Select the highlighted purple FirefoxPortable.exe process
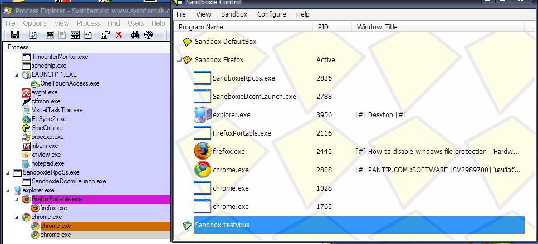The image size is (538, 244). point(101,199)
